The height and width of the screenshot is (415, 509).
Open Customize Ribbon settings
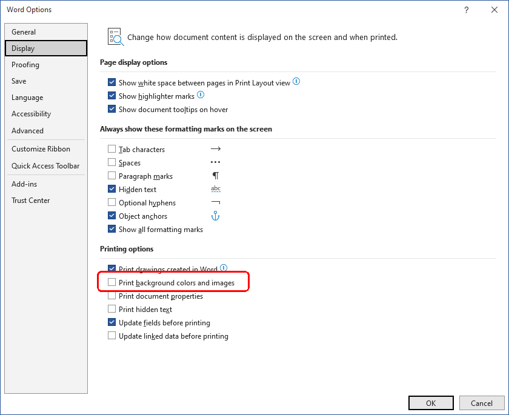coord(46,148)
